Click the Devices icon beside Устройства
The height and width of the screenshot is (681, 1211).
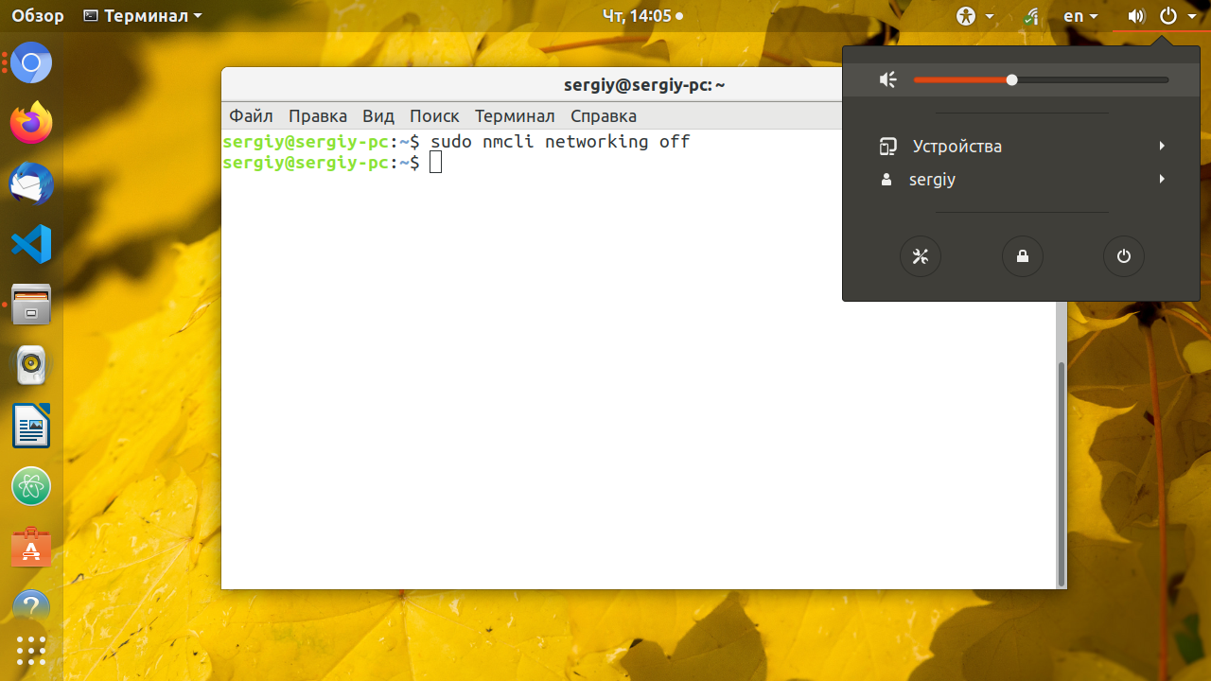click(887, 147)
